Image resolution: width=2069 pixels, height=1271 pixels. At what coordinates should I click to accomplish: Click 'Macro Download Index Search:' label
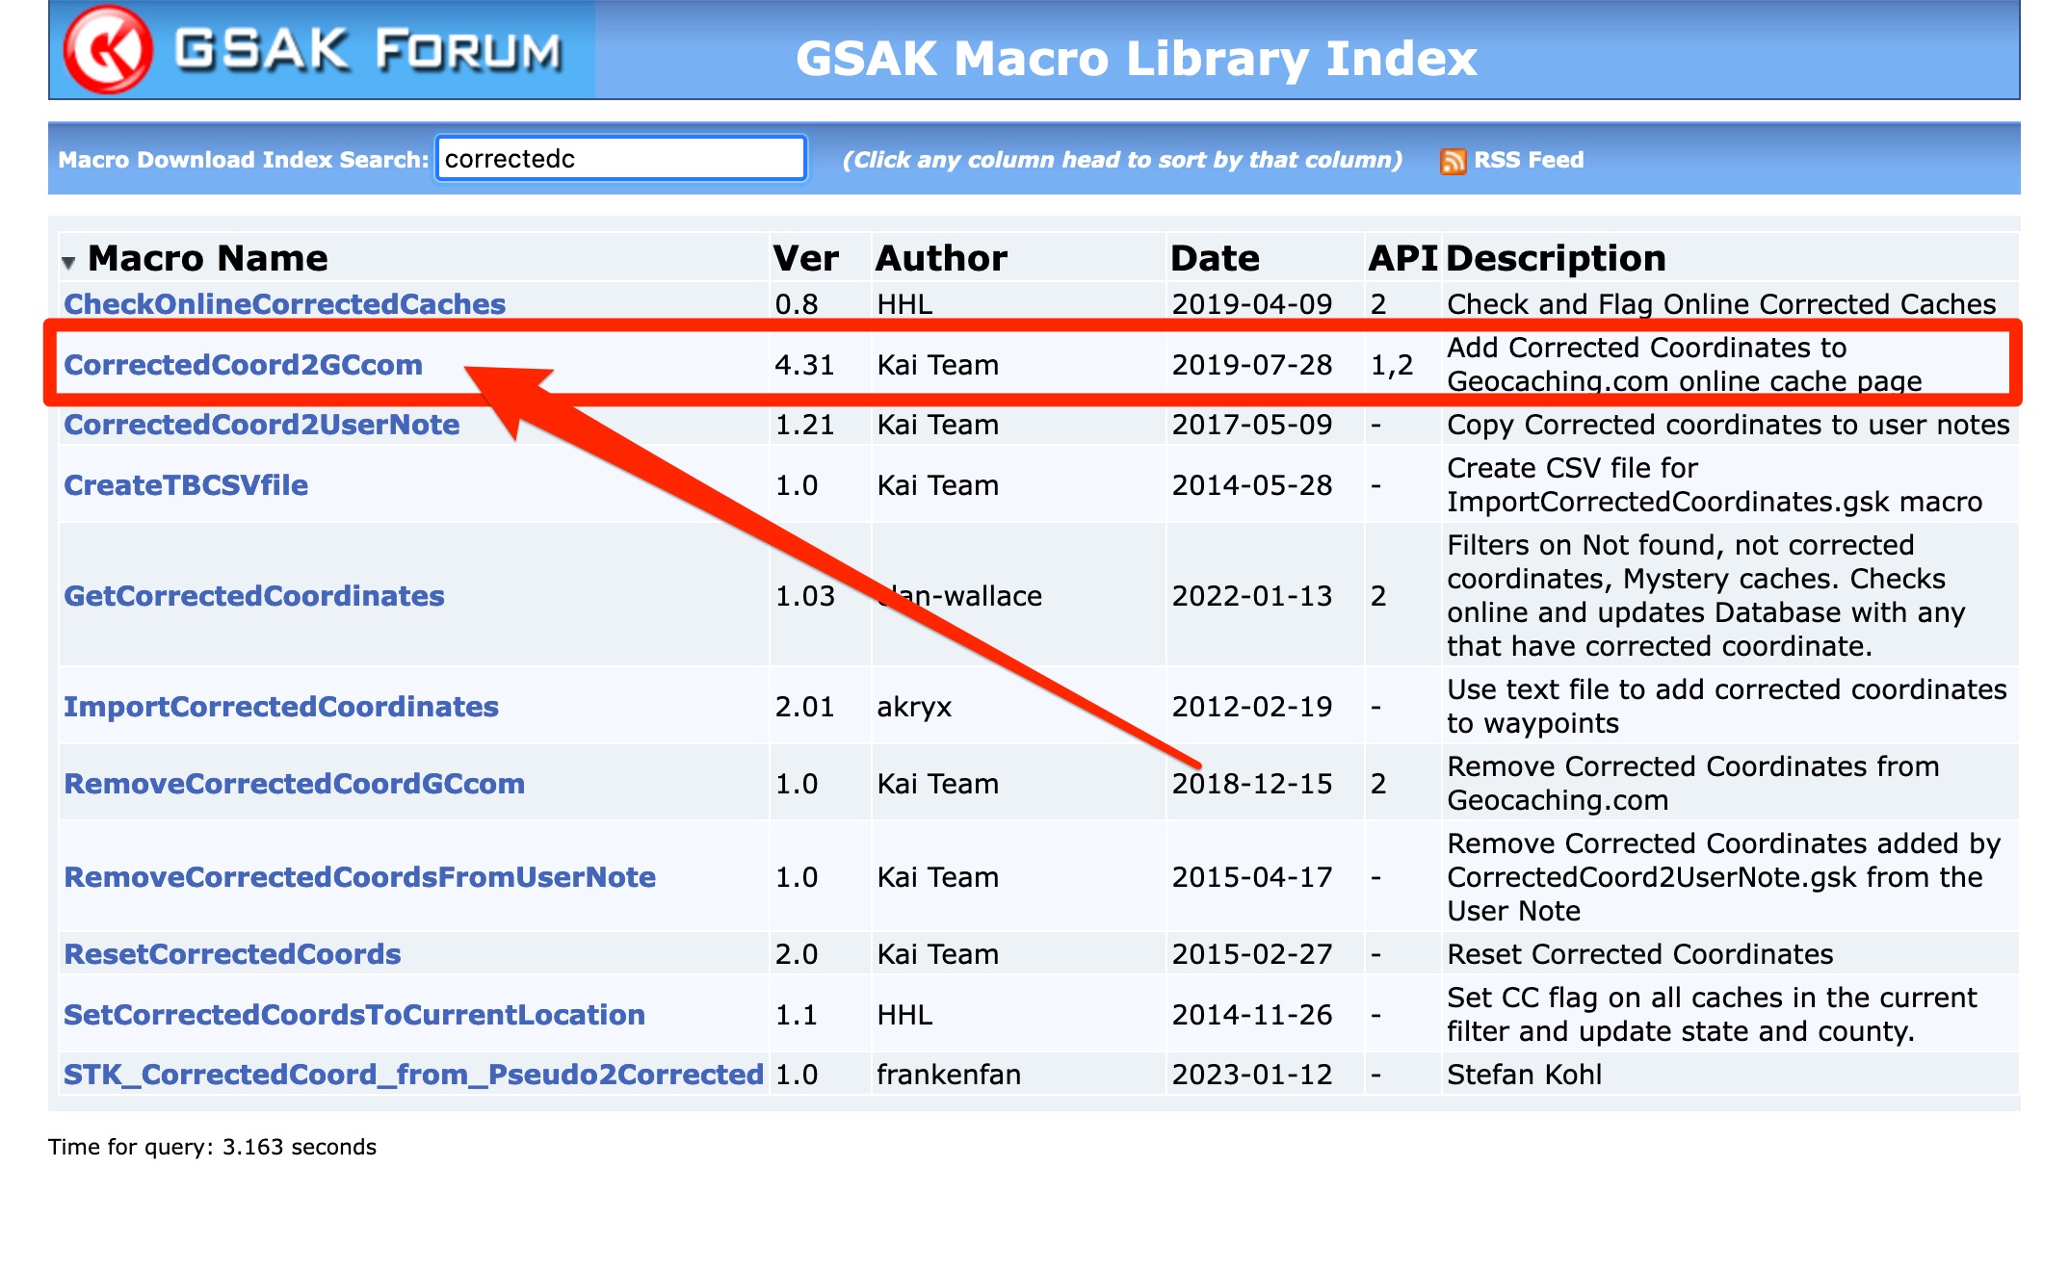244,160
